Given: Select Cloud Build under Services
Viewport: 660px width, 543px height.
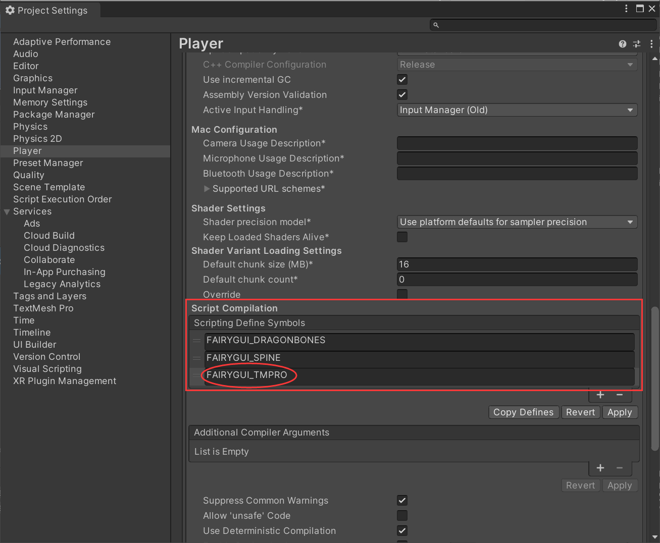Looking at the screenshot, I should point(49,236).
